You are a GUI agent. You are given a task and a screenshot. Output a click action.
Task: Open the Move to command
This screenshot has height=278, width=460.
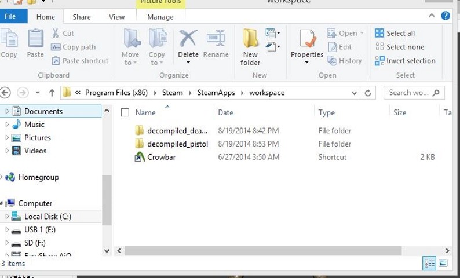click(130, 47)
